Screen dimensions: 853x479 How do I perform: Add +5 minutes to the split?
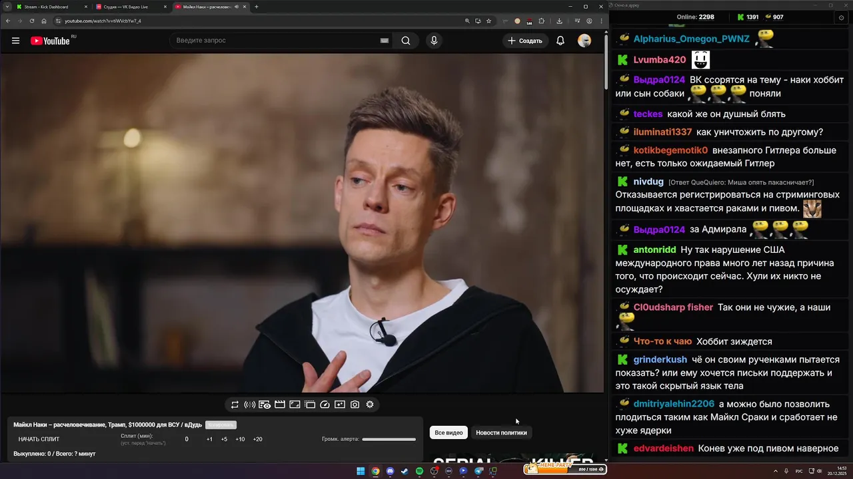tap(224, 439)
